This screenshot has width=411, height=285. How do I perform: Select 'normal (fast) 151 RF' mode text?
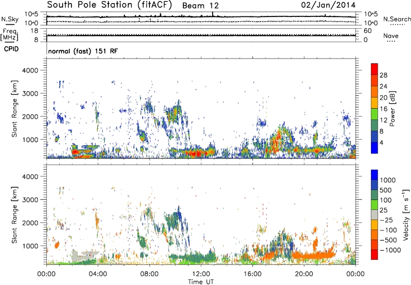click(x=83, y=51)
